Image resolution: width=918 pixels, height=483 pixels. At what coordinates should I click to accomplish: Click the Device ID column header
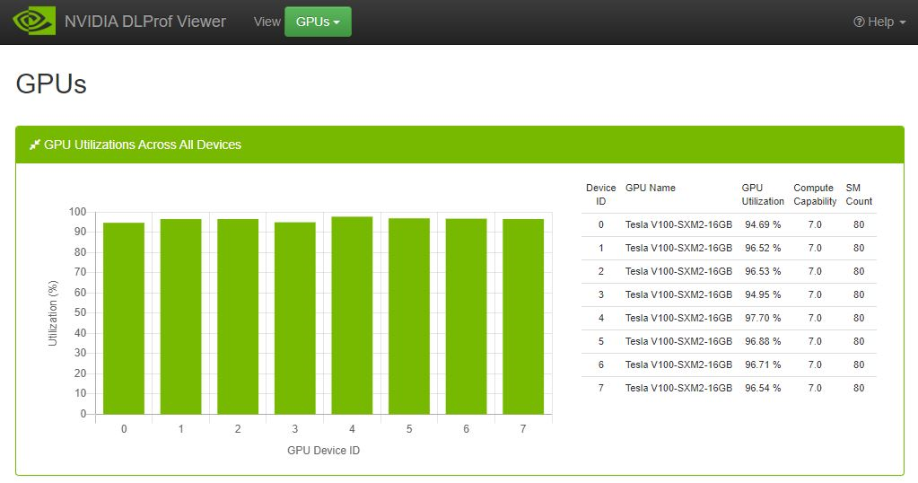point(601,195)
